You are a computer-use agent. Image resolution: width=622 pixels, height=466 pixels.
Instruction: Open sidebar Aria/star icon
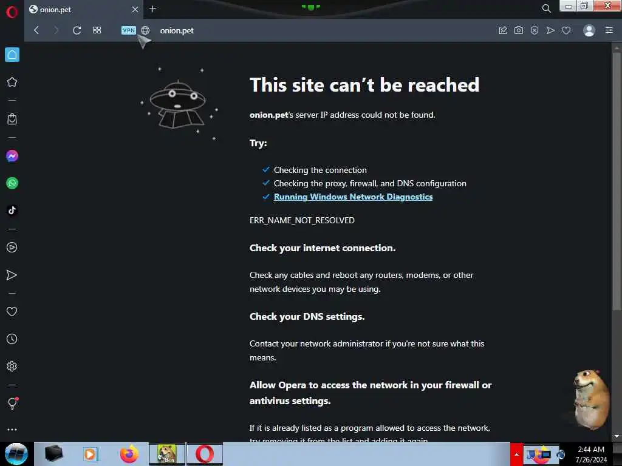(x=12, y=82)
